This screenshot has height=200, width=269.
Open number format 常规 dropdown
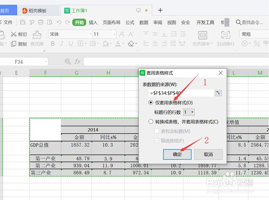(x=254, y=34)
